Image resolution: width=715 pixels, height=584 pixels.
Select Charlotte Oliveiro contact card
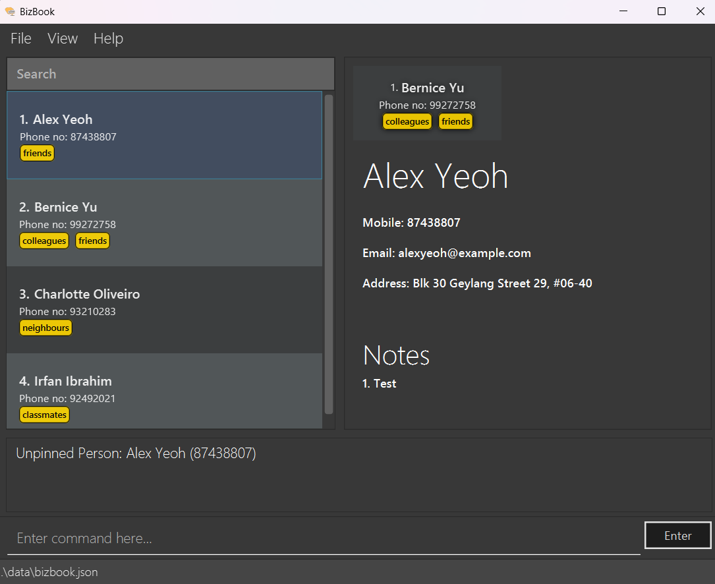(x=164, y=310)
